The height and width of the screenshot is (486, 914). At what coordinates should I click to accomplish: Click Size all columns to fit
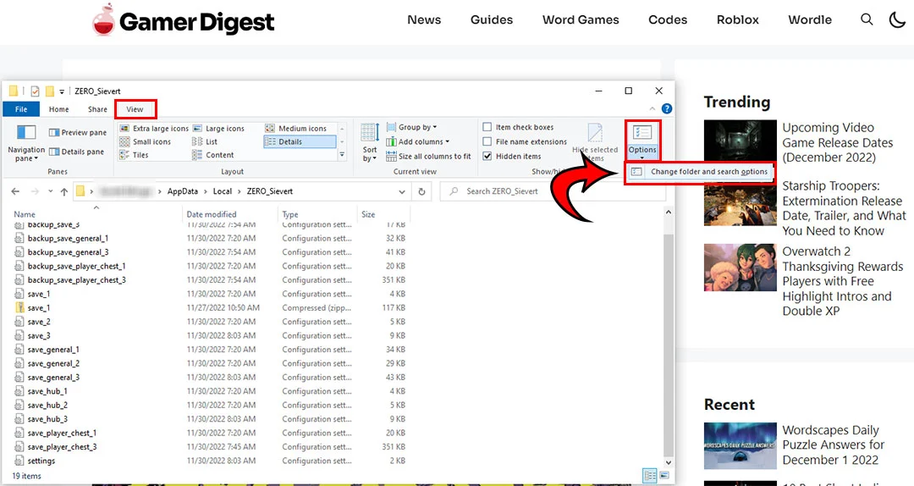point(428,157)
